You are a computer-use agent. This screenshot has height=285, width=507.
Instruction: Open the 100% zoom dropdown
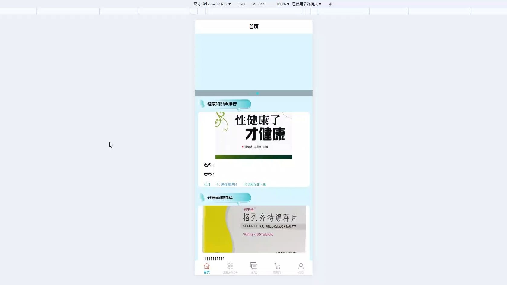click(283, 4)
